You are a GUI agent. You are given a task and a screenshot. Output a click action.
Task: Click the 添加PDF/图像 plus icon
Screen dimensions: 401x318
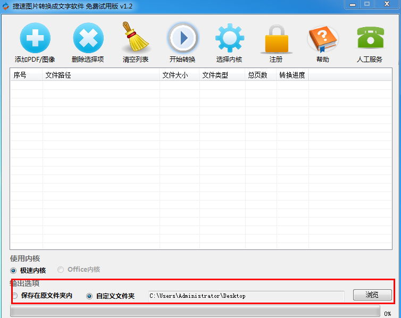point(35,38)
